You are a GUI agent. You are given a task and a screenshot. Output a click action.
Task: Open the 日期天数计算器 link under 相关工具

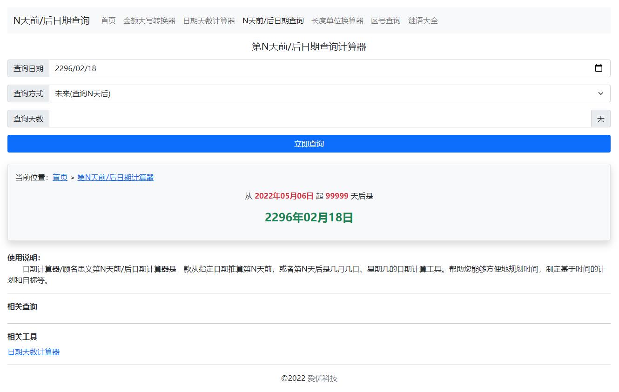(x=34, y=352)
